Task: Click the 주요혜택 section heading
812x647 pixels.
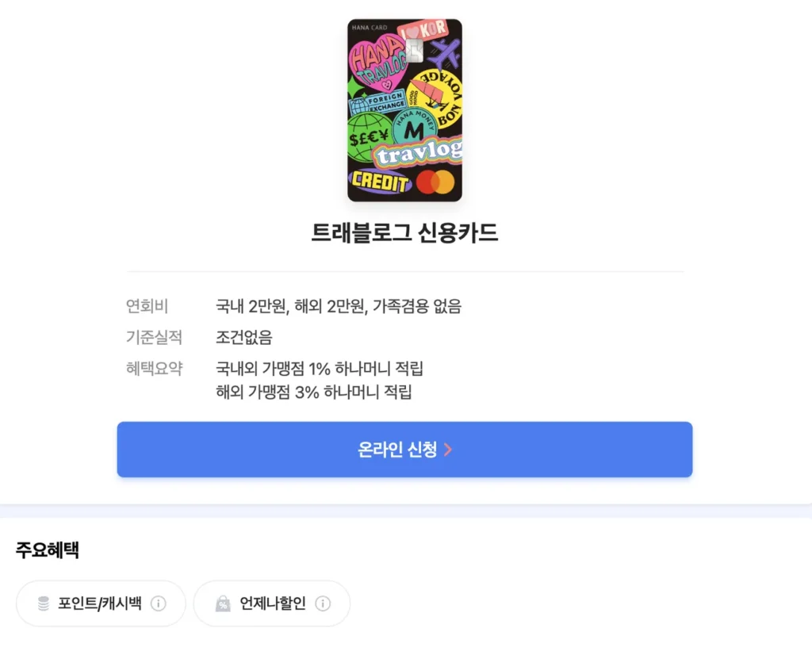Action: [47, 549]
